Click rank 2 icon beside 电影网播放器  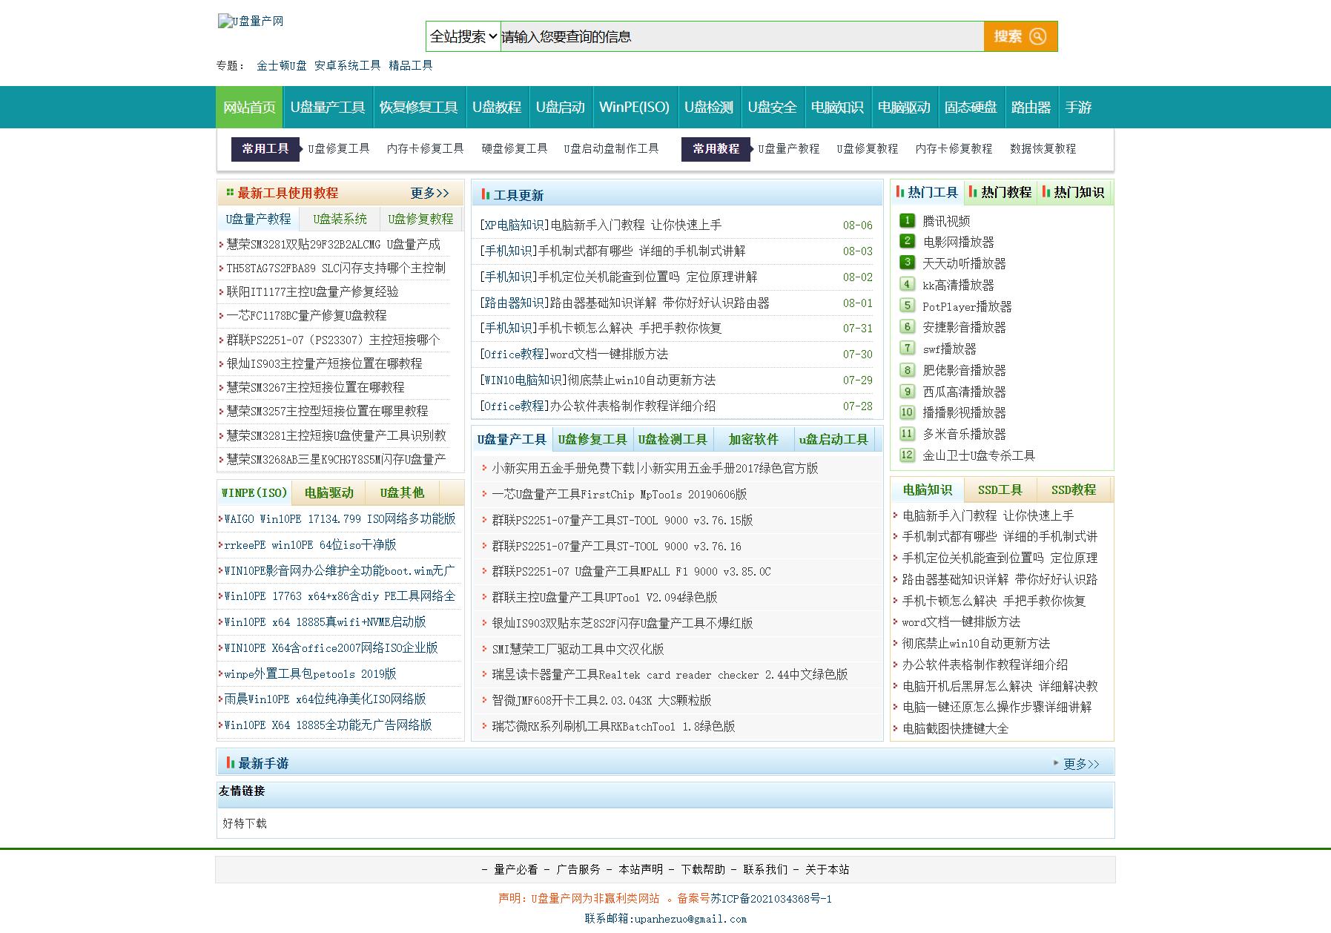(x=907, y=241)
